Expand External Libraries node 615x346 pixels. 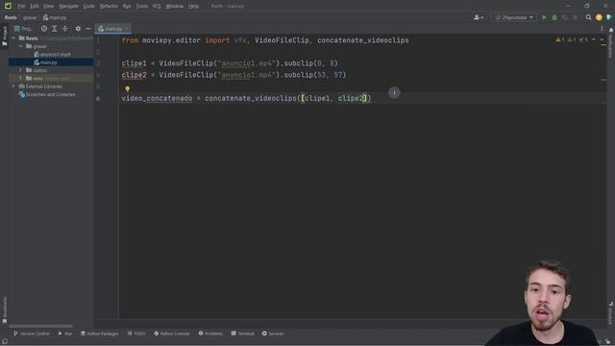pyautogui.click(x=13, y=86)
